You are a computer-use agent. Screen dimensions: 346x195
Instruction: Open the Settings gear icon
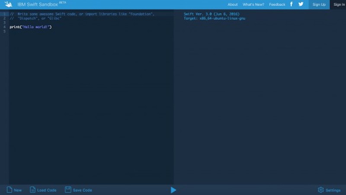point(320,190)
